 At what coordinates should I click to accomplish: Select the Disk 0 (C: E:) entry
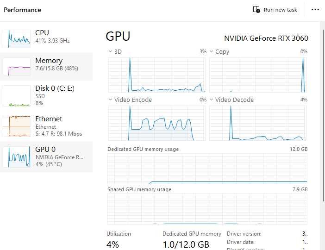tap(55, 93)
